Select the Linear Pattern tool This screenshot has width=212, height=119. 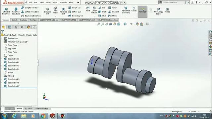tap(94, 10)
